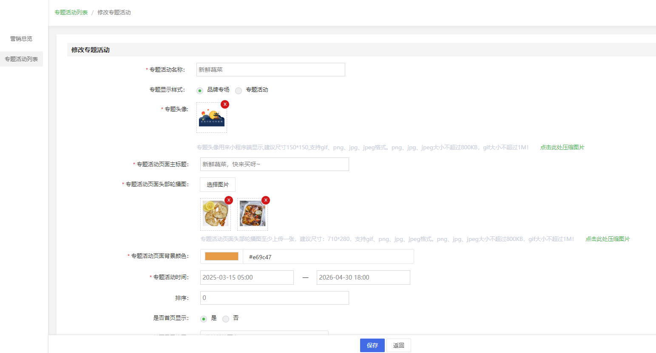Open the second carousel thumbnail image
The width and height of the screenshot is (656, 353).
(x=253, y=214)
